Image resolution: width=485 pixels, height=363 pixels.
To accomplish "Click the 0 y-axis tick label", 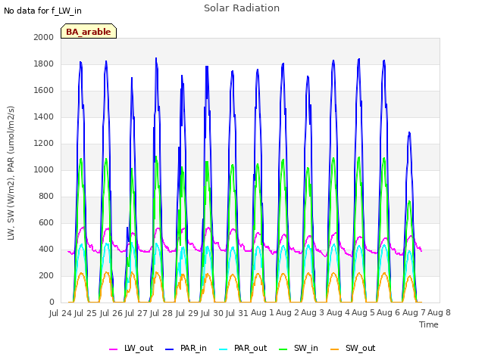I will [52, 302].
